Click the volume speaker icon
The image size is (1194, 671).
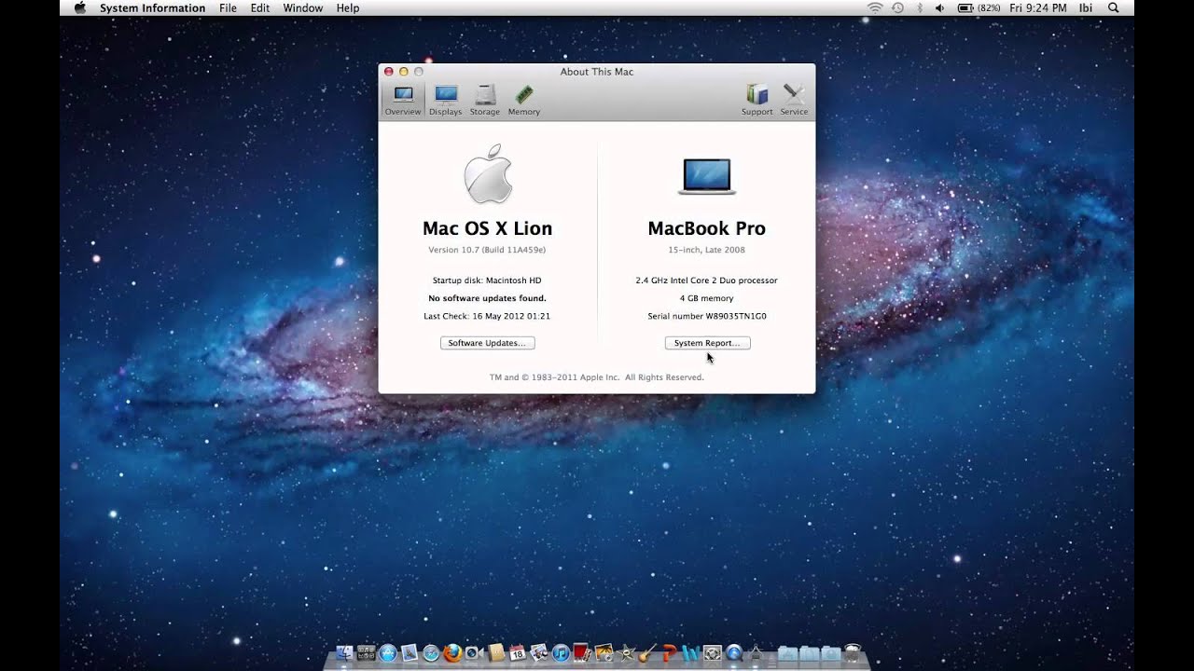tap(939, 7)
